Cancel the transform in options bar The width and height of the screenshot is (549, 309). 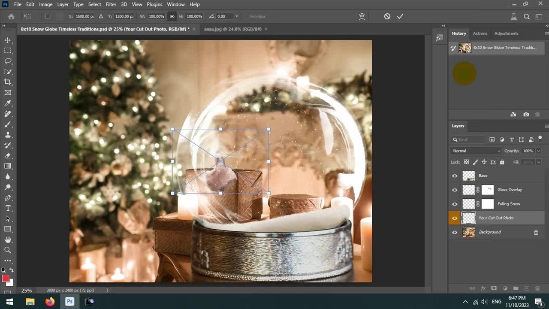point(387,16)
